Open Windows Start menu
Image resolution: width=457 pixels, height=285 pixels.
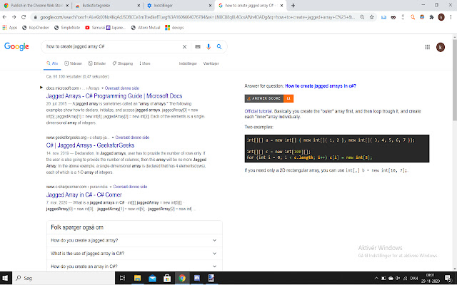click(x=6, y=278)
